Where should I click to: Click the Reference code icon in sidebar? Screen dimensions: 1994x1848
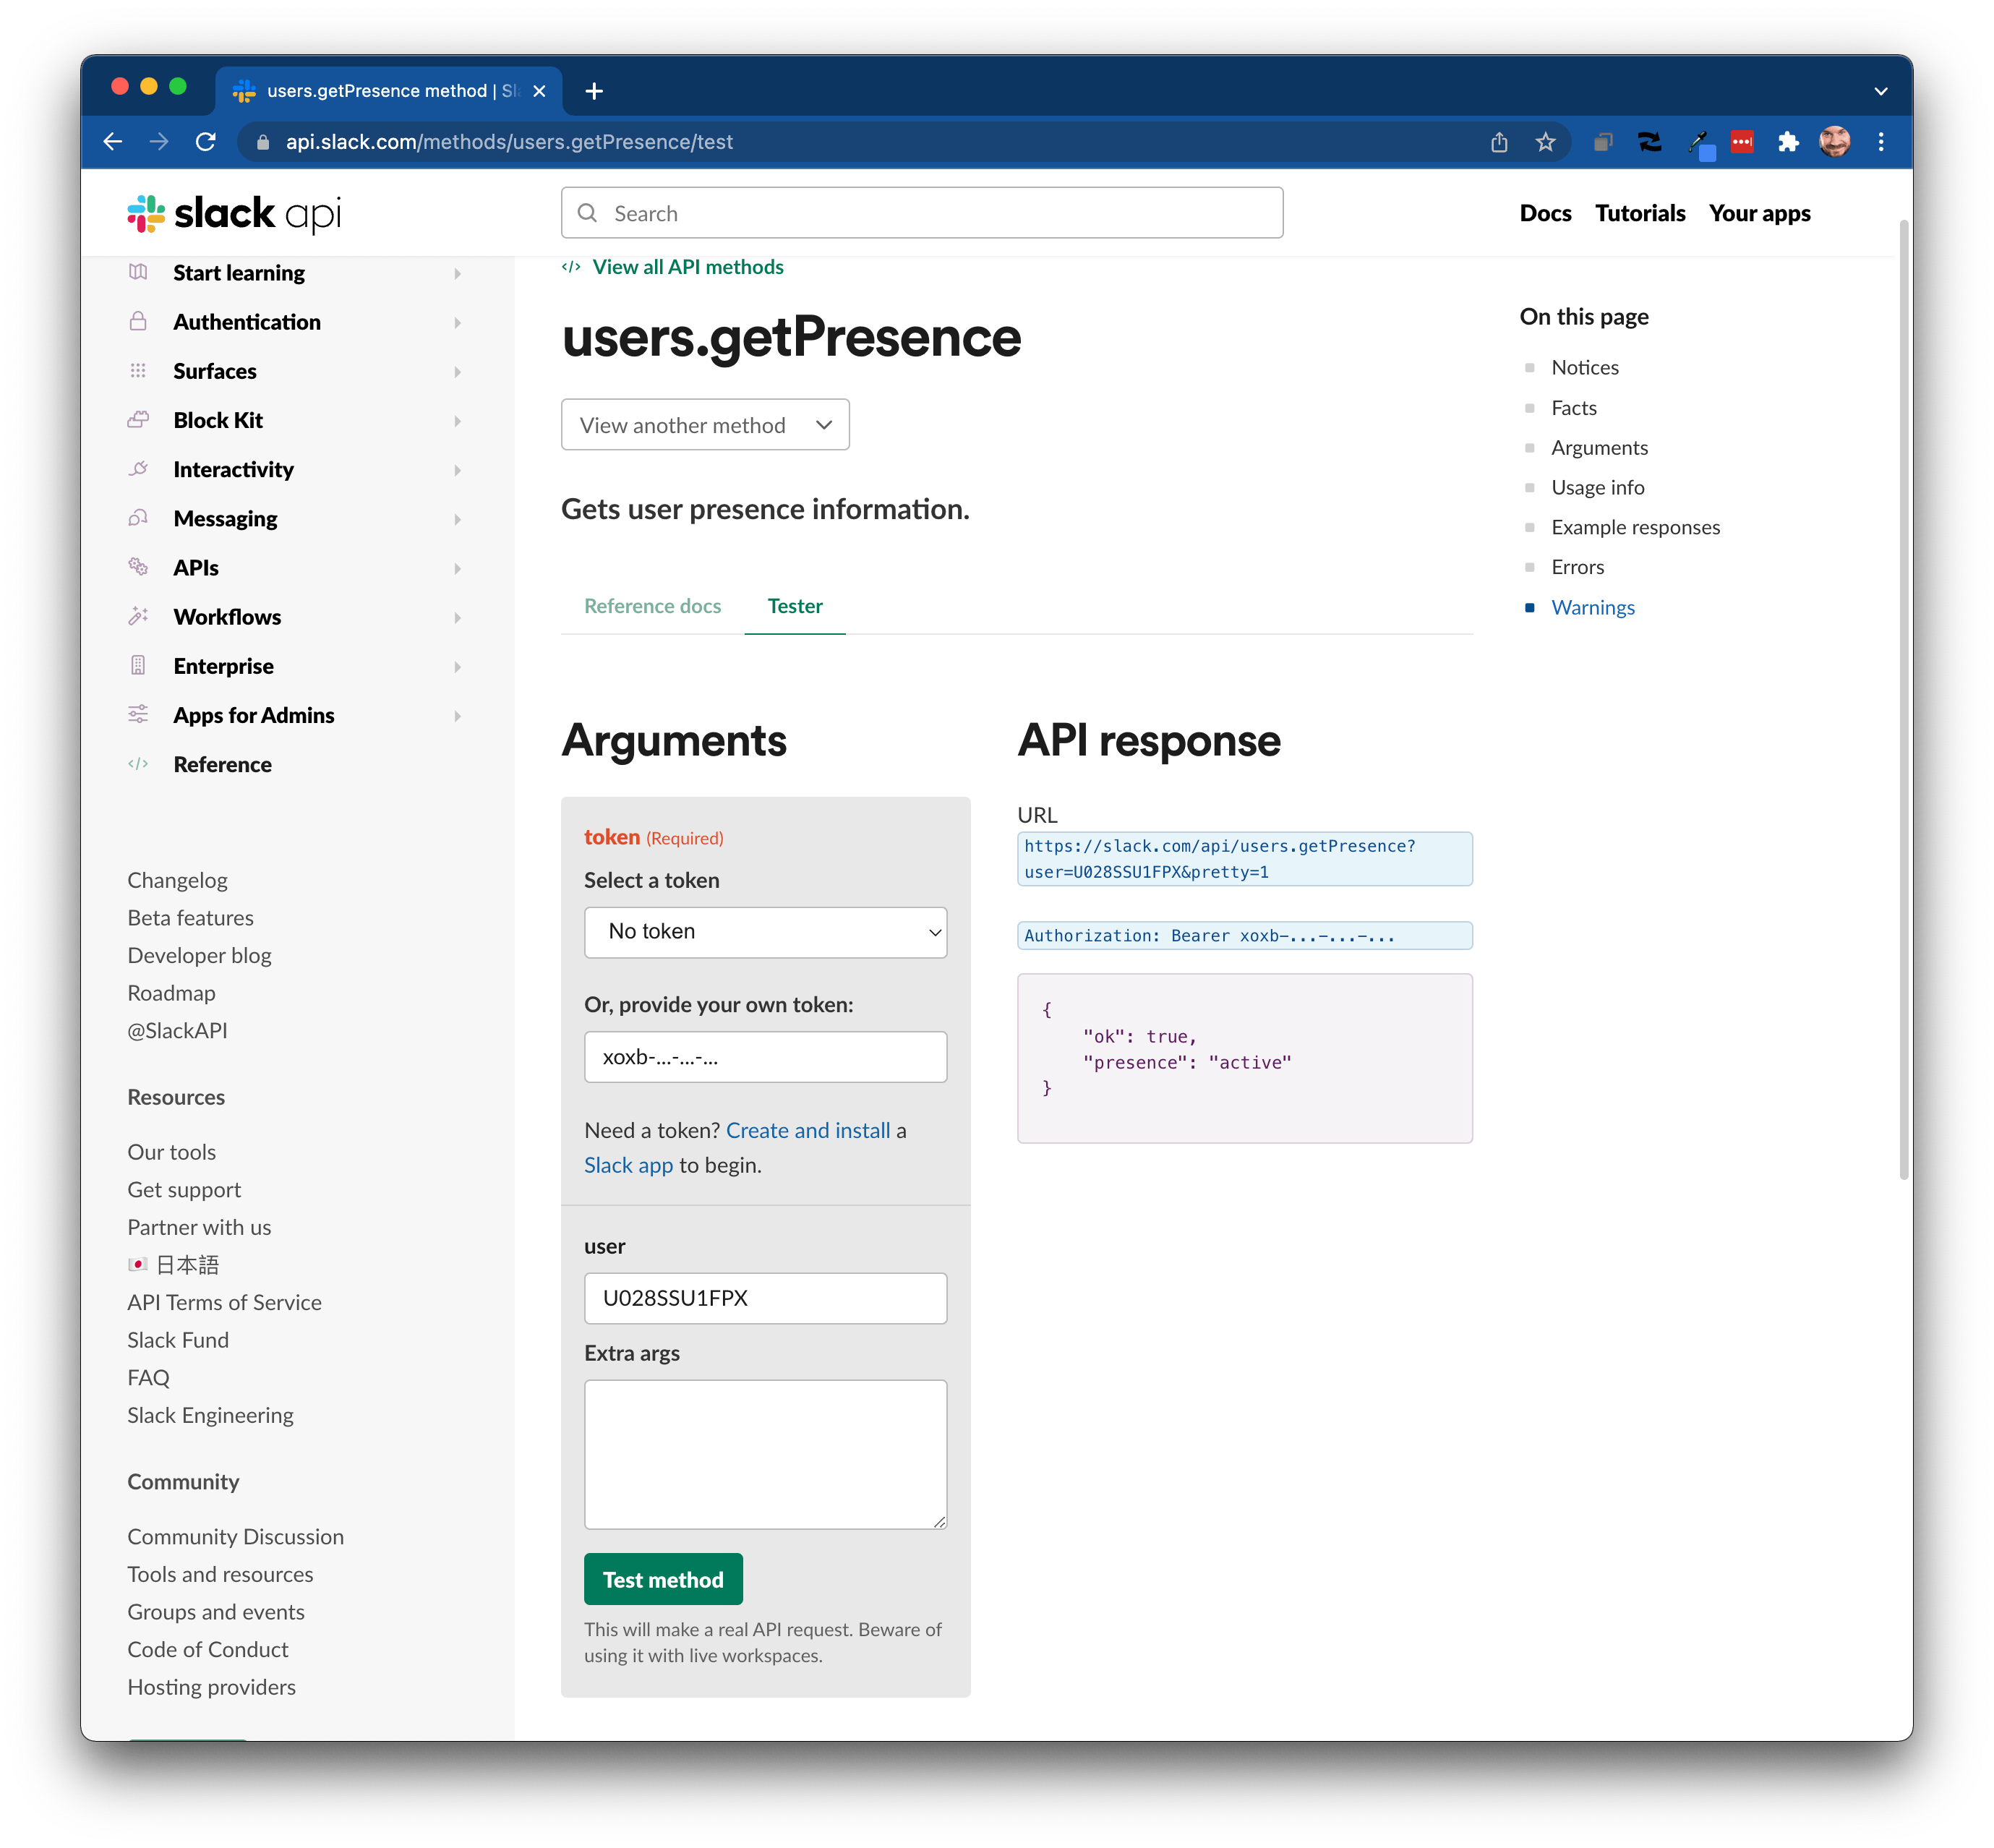(x=139, y=763)
